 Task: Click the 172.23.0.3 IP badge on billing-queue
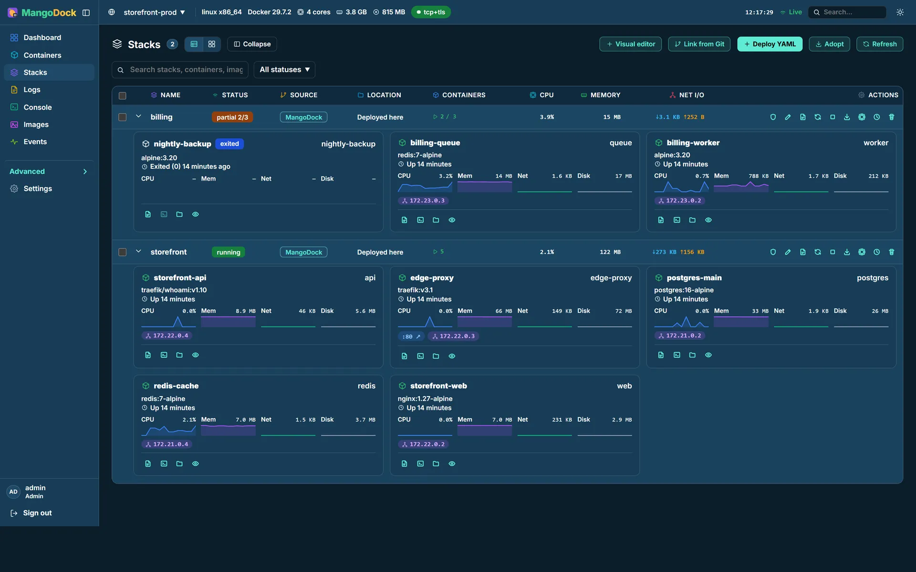tap(423, 201)
